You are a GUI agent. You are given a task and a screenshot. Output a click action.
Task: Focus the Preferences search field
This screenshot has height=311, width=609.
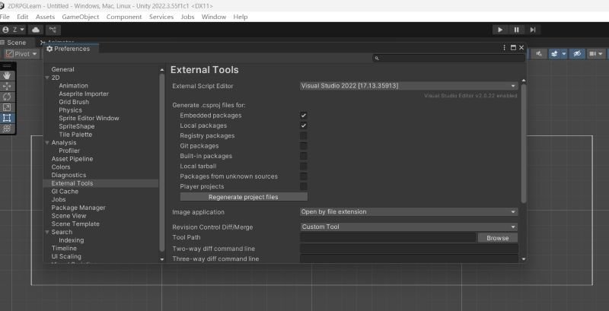pyautogui.click(x=448, y=58)
